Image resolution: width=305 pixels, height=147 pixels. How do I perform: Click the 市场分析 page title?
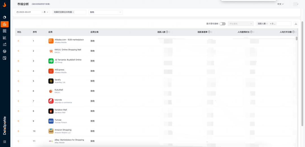coord(23,4)
